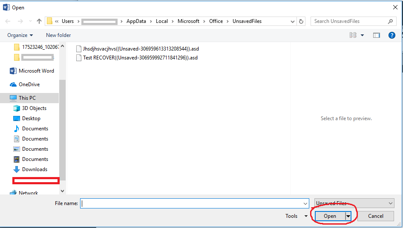403x228 pixels.
Task: Open the Tools menu dropdown
Action: click(x=296, y=216)
